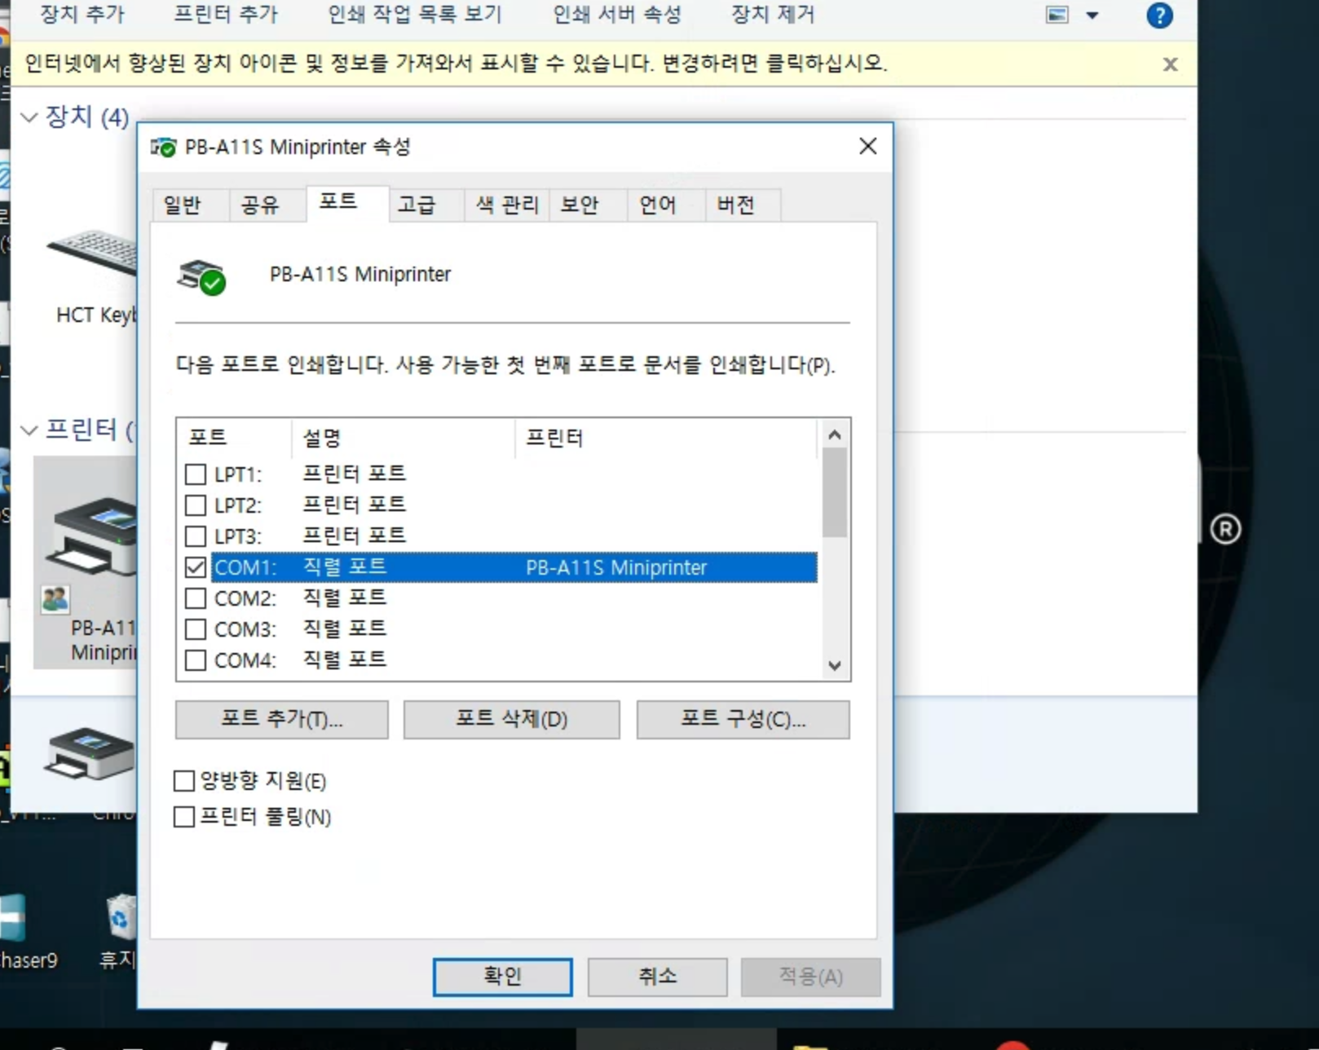Select the Recycle Bin desktop icon
Viewport: 1319px width, 1050px height.
point(121,932)
